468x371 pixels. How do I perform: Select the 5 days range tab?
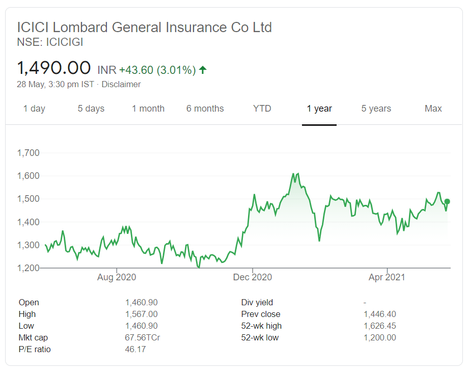tap(91, 109)
